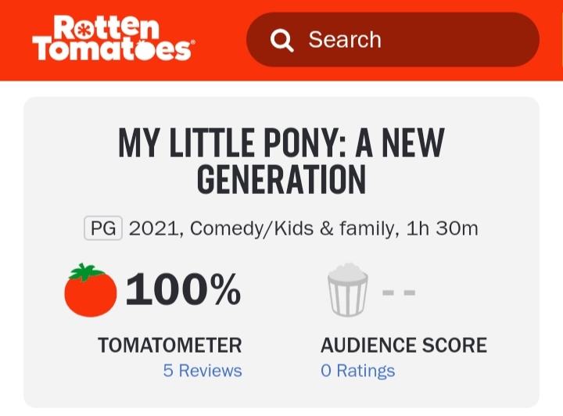Select the TOMATOMETER label
The image size is (563, 416).
pos(170,345)
